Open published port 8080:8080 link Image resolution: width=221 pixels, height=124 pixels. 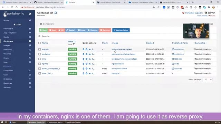178,49
